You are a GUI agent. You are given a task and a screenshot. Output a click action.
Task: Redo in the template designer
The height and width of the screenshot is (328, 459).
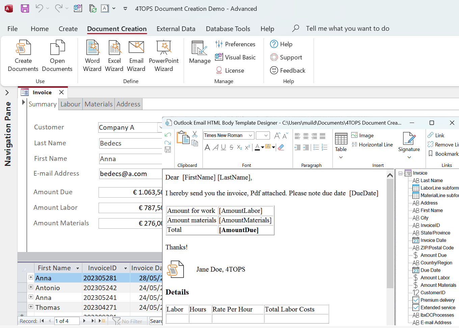(168, 142)
